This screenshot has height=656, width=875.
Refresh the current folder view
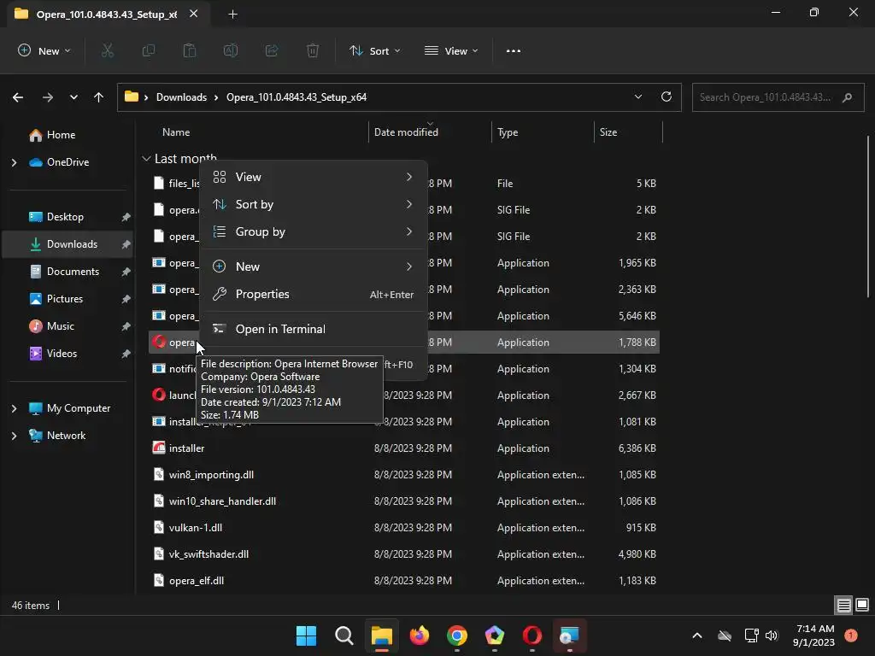pyautogui.click(x=667, y=97)
